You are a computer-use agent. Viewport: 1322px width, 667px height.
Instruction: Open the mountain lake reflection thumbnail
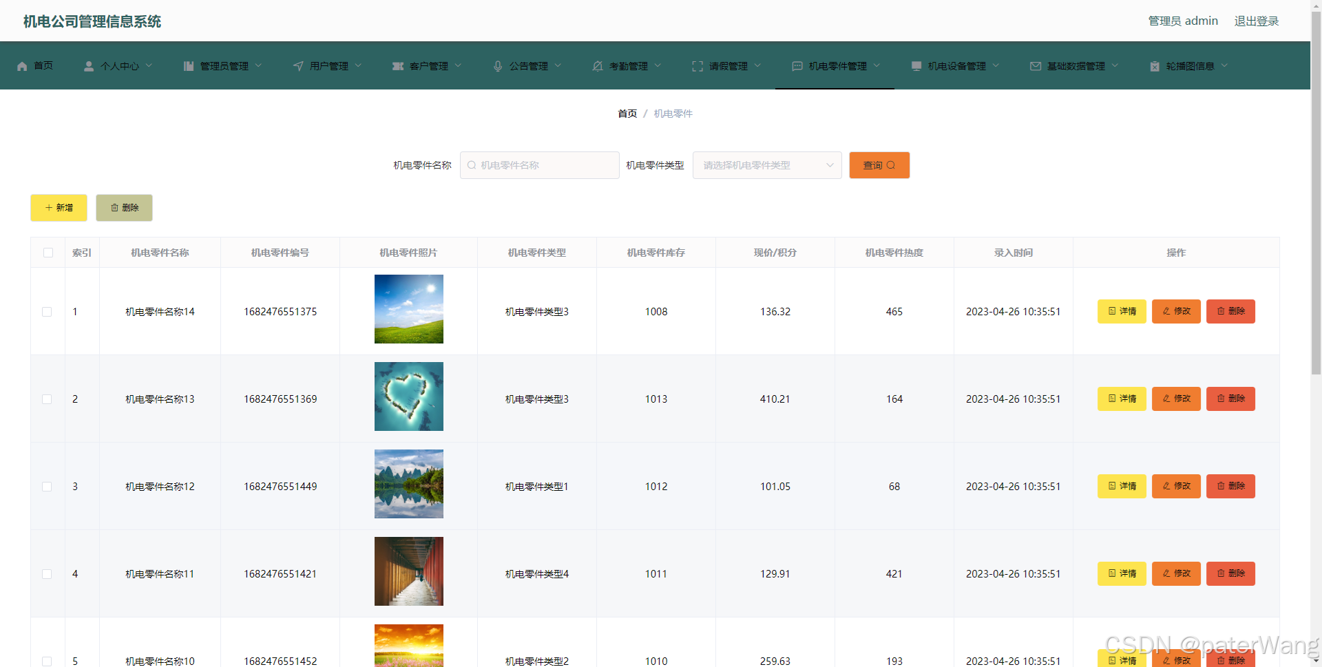pos(409,484)
